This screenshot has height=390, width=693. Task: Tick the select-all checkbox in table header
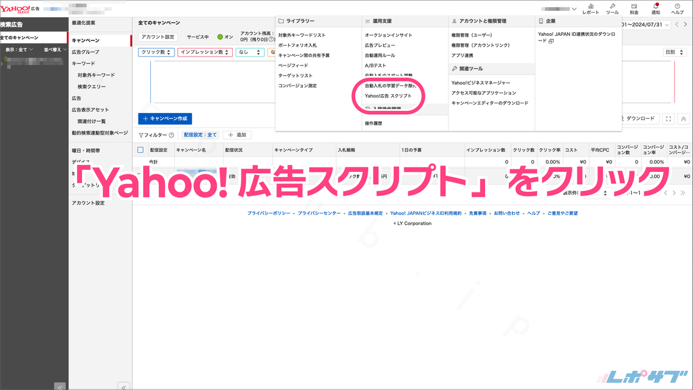(x=141, y=149)
